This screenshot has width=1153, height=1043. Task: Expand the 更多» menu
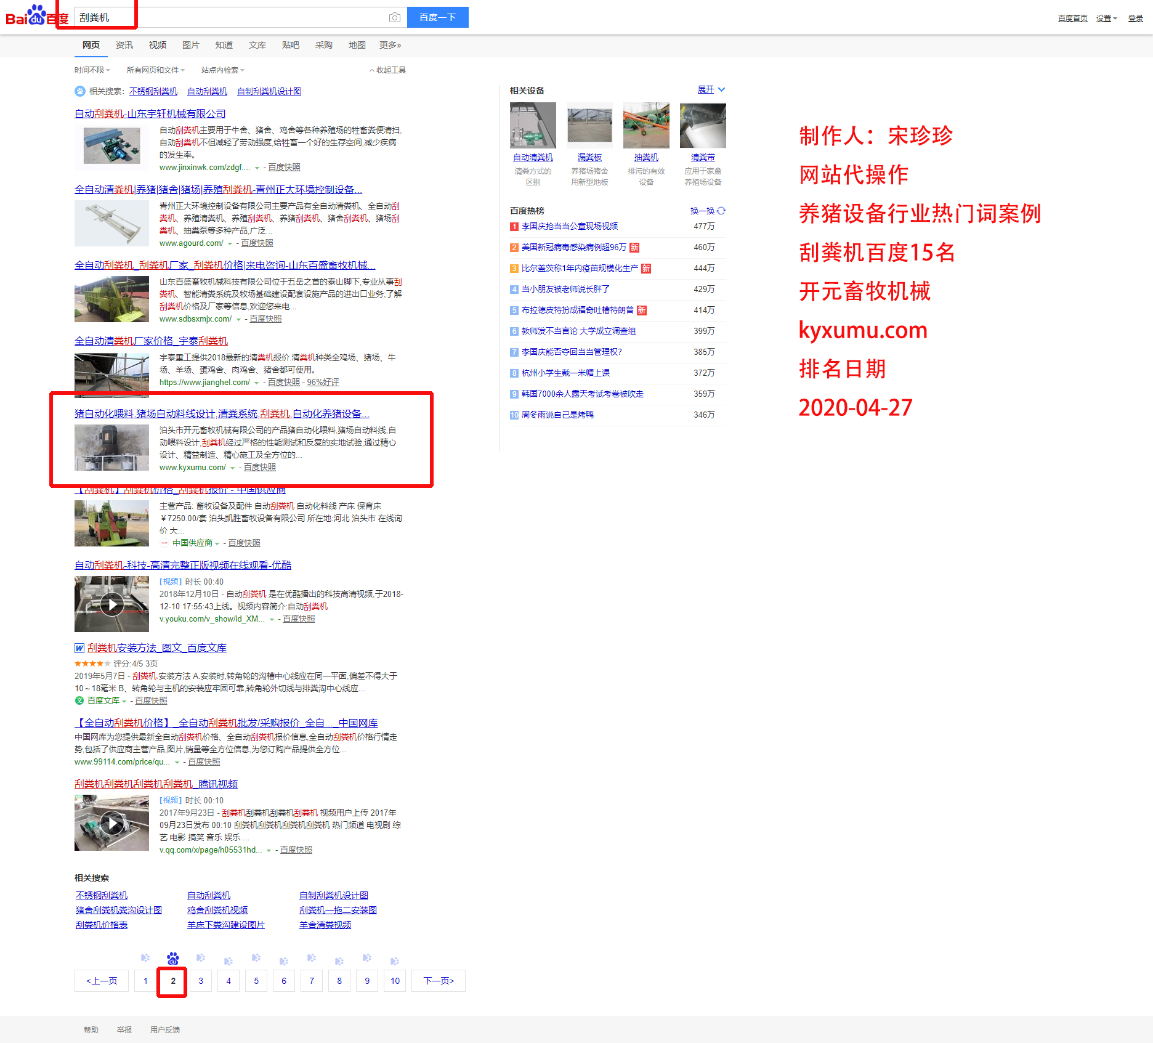[390, 45]
